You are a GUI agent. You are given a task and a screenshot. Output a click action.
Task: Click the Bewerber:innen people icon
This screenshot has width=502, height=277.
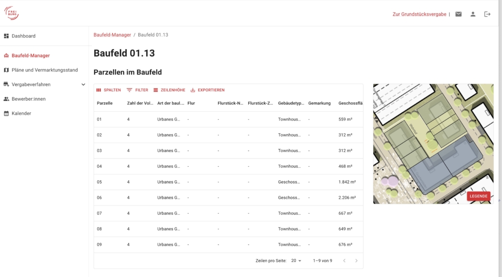tap(6, 99)
